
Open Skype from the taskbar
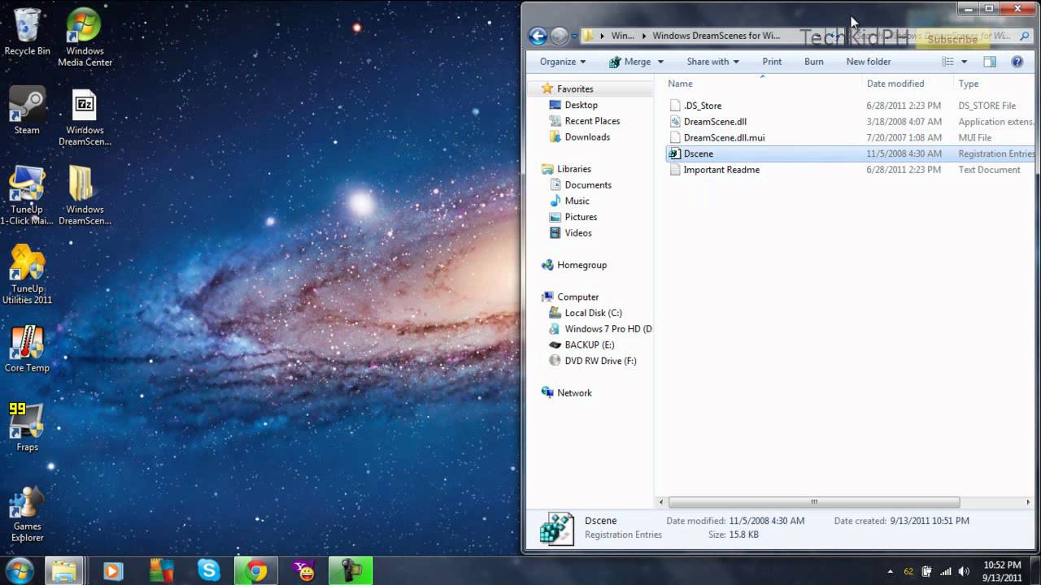click(209, 570)
